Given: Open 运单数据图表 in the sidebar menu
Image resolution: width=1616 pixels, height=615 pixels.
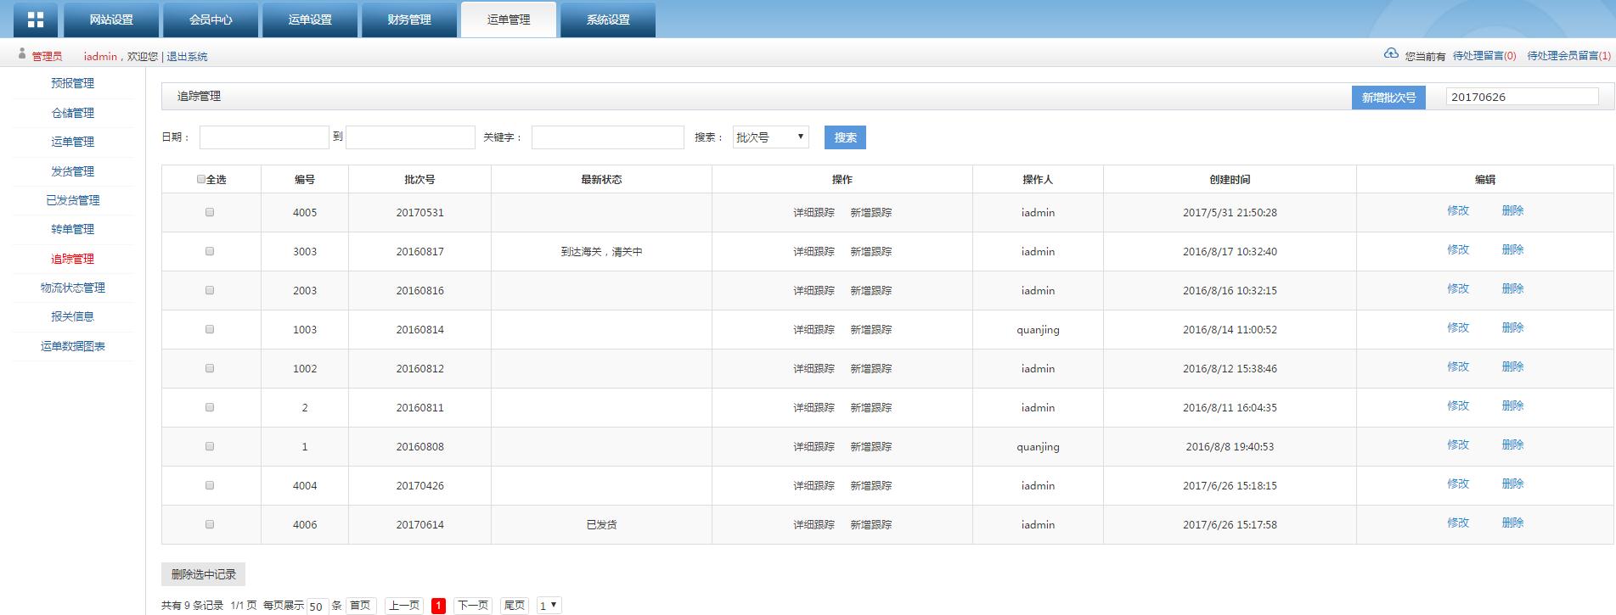Looking at the screenshot, I should point(73,346).
